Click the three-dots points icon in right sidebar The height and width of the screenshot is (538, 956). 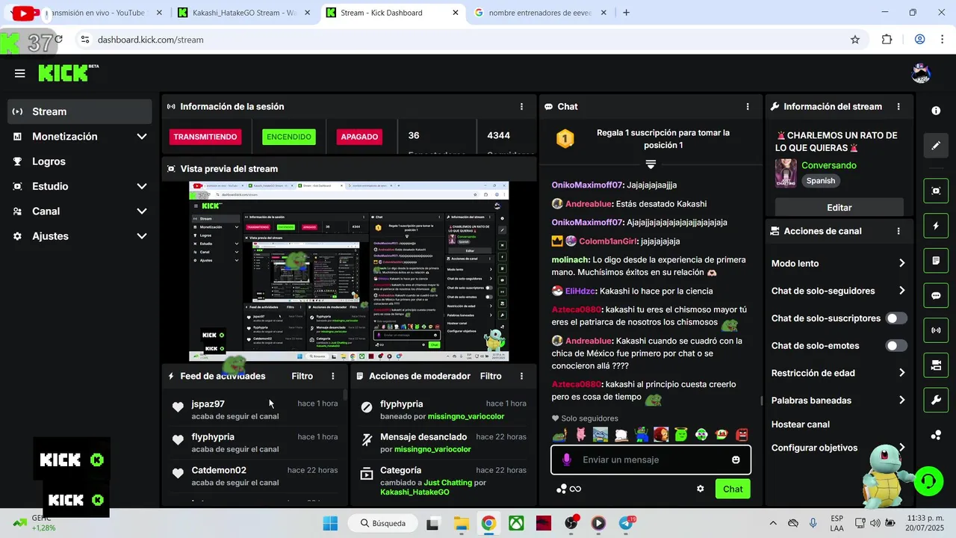point(936,435)
